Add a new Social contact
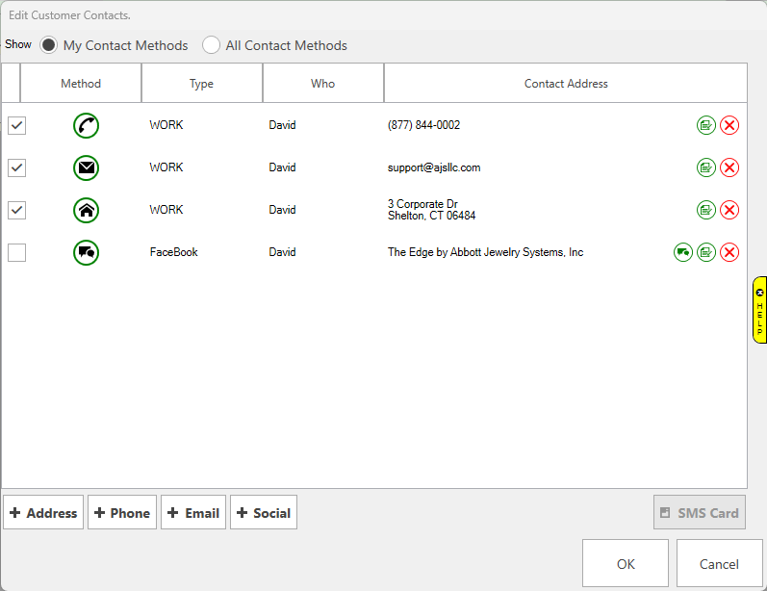Screen dimensions: 767x591 263,513
